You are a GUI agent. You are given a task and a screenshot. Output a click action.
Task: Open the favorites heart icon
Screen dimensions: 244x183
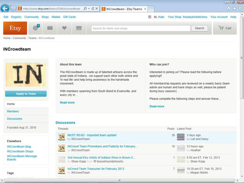click(64, 28)
